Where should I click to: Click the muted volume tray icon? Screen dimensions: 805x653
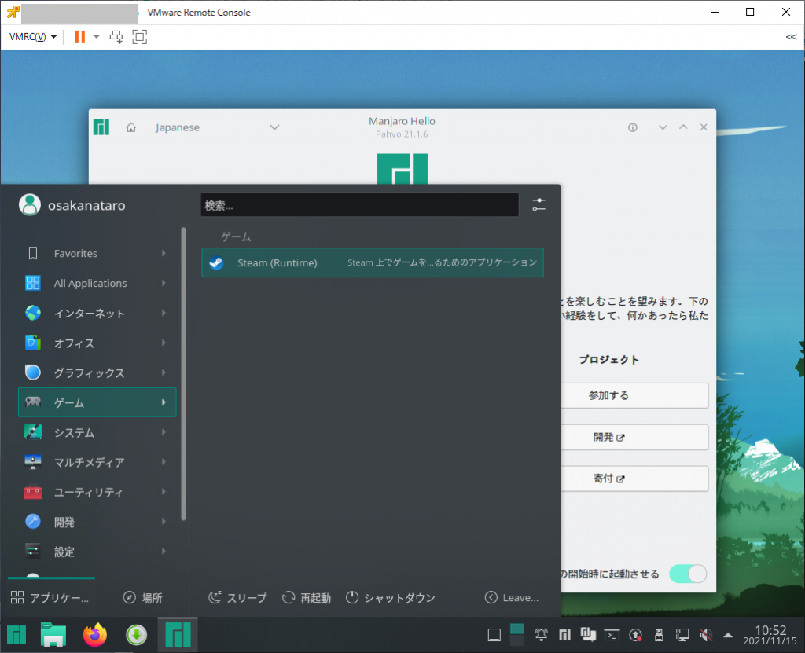(706, 635)
